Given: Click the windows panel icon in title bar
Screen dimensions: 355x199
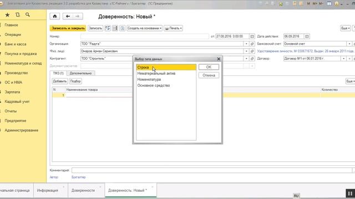Looking at the screenshot, I should pos(329,4).
